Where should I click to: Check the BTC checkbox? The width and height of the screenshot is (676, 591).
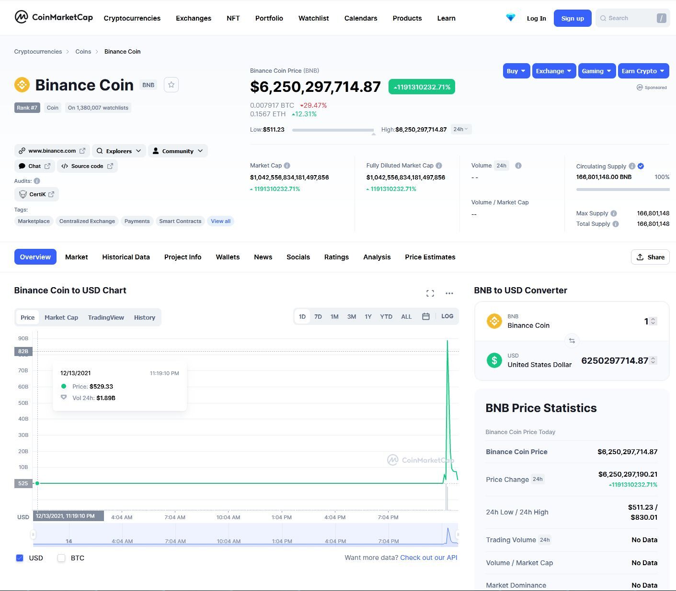click(61, 558)
